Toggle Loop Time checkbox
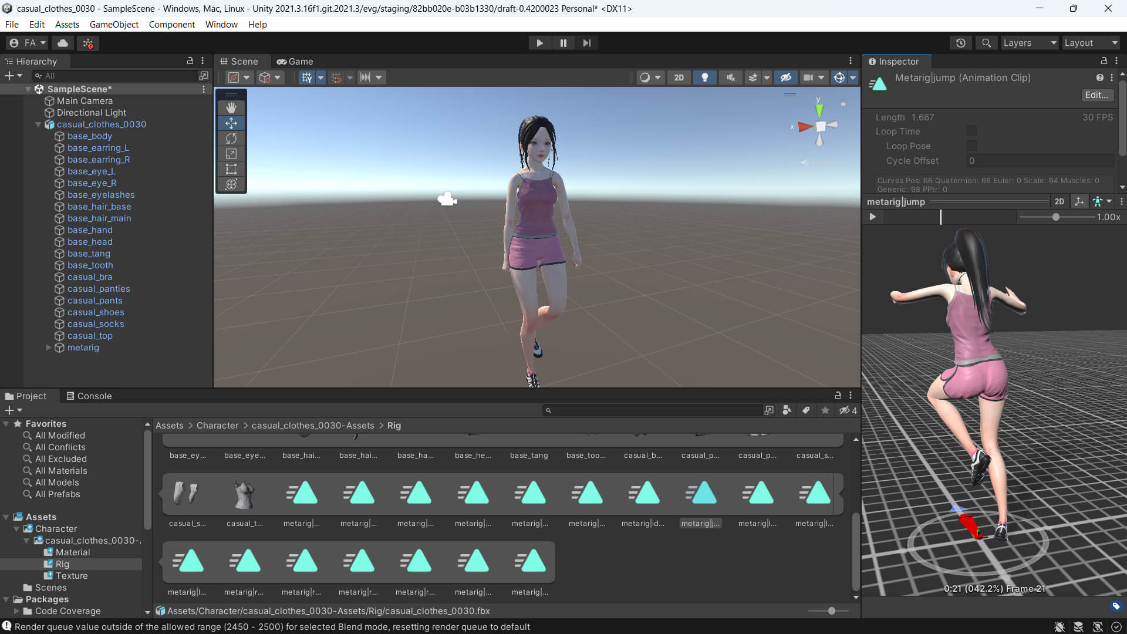 pyautogui.click(x=971, y=131)
